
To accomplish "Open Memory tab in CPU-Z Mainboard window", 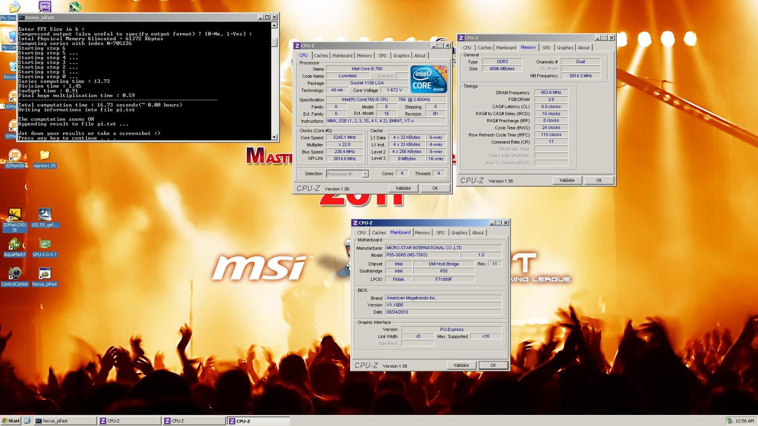I will [x=422, y=233].
